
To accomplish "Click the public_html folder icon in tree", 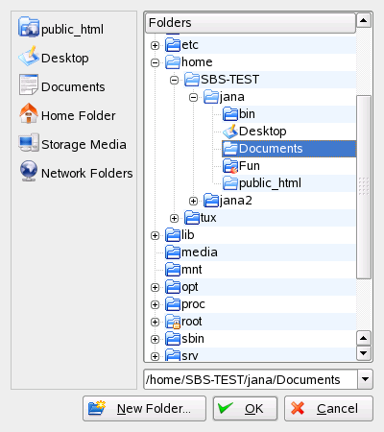I will pos(230,183).
